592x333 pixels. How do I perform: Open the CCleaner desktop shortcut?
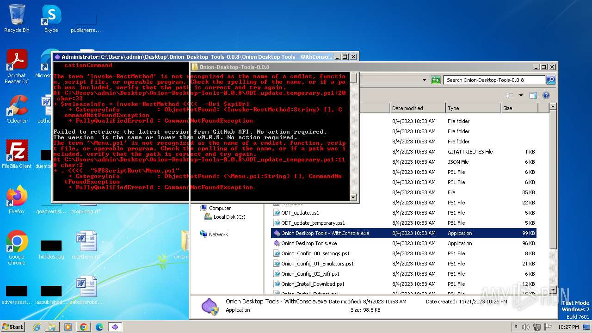point(17,109)
